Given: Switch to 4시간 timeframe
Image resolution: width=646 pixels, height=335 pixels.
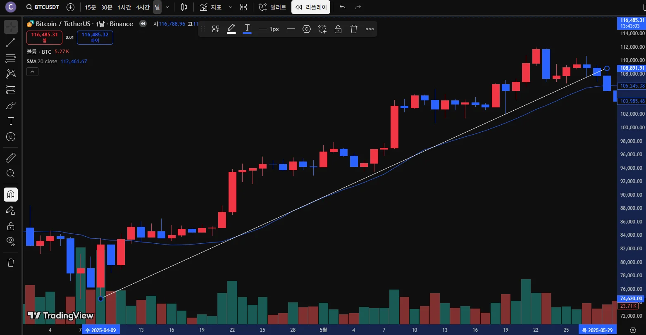Looking at the screenshot, I should (x=143, y=7).
